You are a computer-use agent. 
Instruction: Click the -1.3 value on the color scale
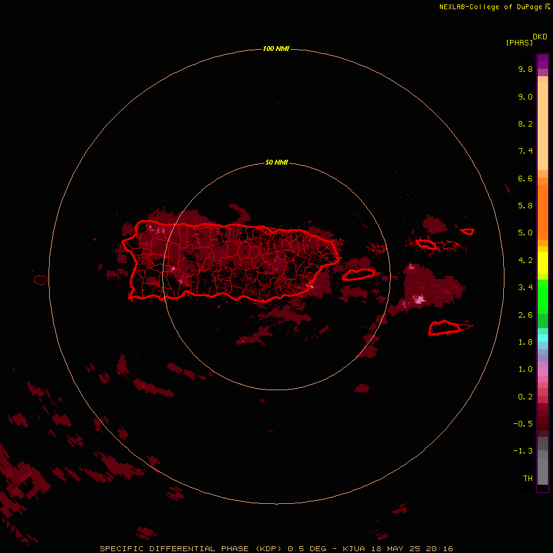pyautogui.click(x=523, y=451)
